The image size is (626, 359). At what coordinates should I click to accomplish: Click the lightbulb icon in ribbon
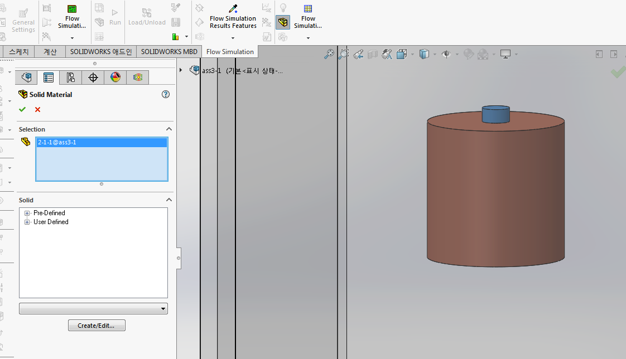[x=283, y=8]
